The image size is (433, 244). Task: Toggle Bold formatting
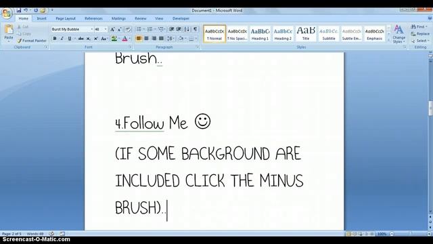[x=55, y=39]
